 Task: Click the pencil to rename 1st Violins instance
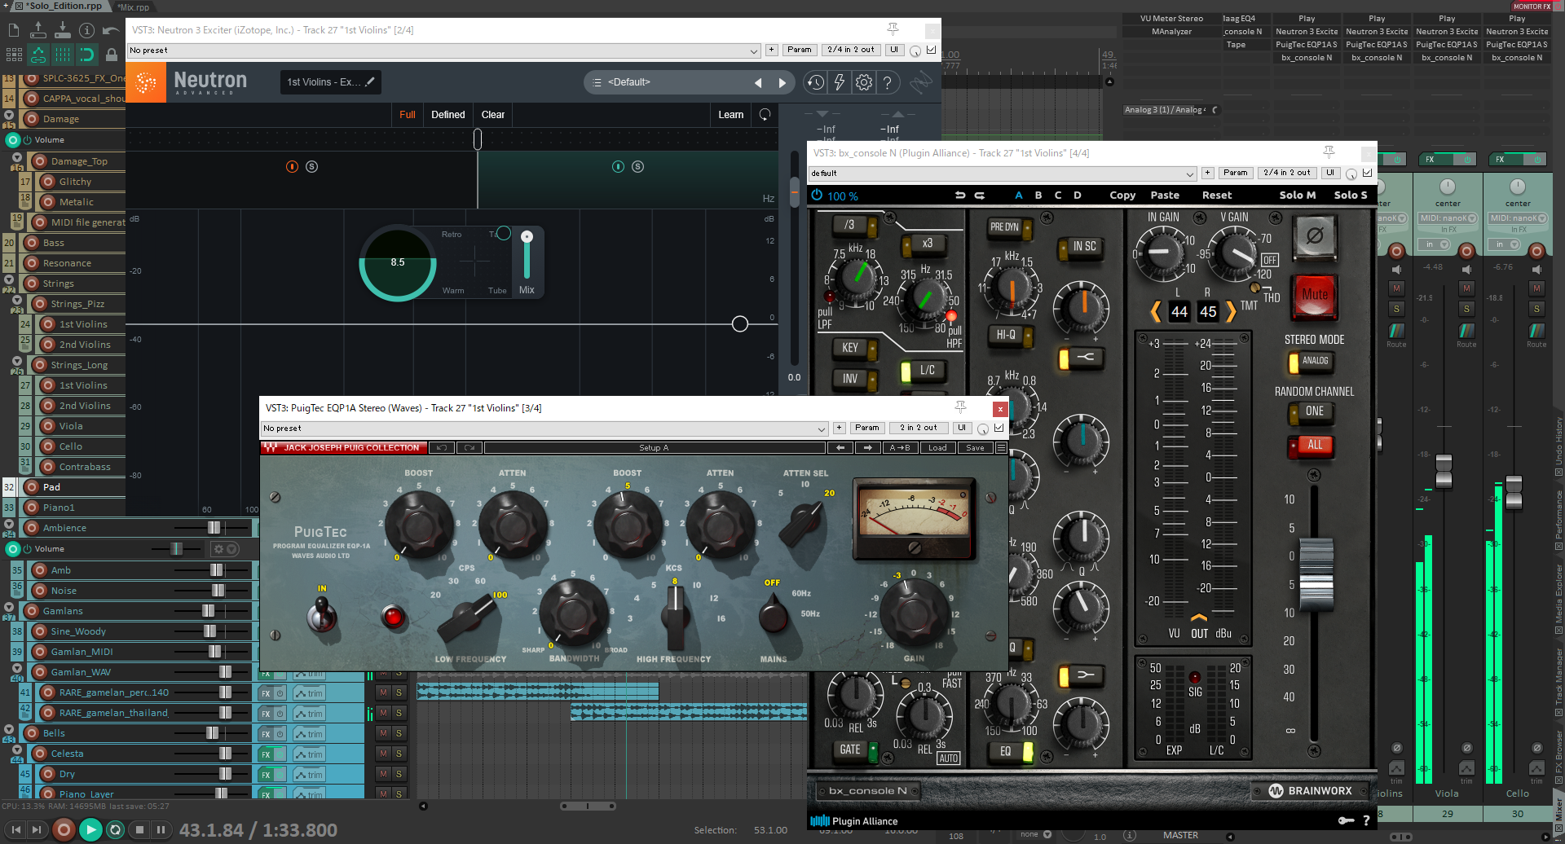pos(370,81)
